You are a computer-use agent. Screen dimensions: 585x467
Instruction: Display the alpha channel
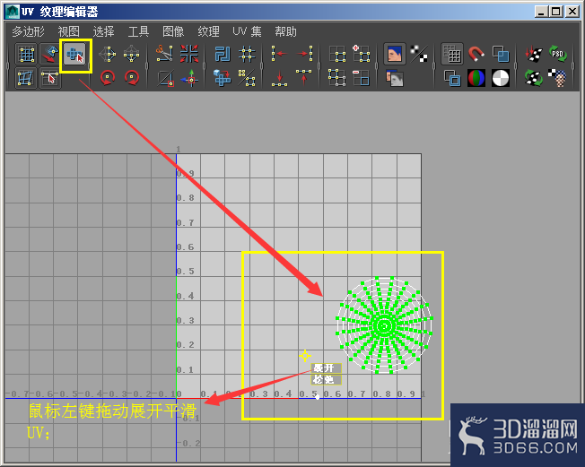[x=501, y=78]
